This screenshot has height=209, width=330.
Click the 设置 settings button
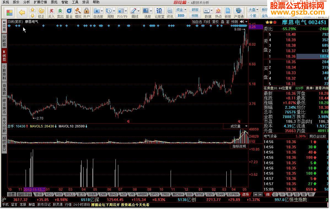pyautogui.click(x=11, y=194)
